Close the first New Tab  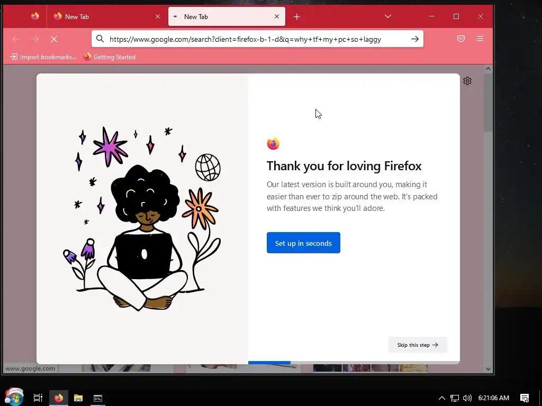158,16
